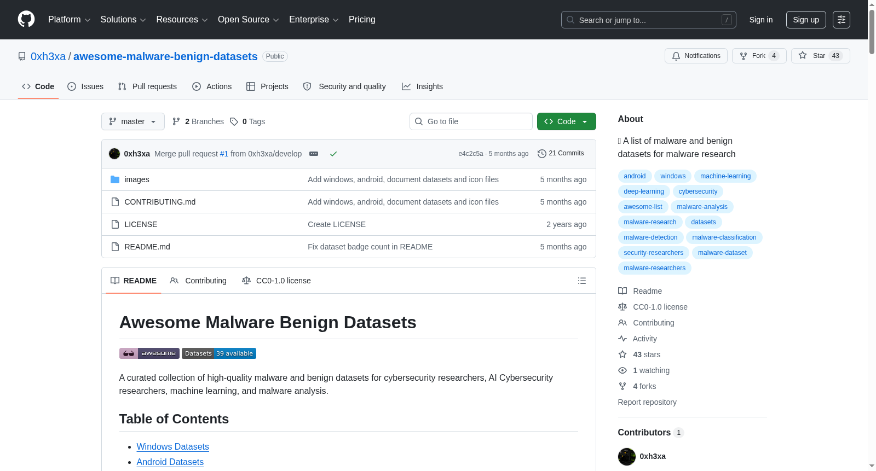Open the Windows Datasets link
The image size is (876, 471).
click(x=172, y=447)
